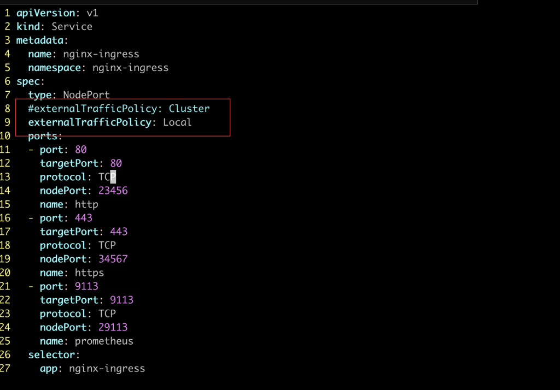Click the 'selector' key on line 26

(52, 354)
